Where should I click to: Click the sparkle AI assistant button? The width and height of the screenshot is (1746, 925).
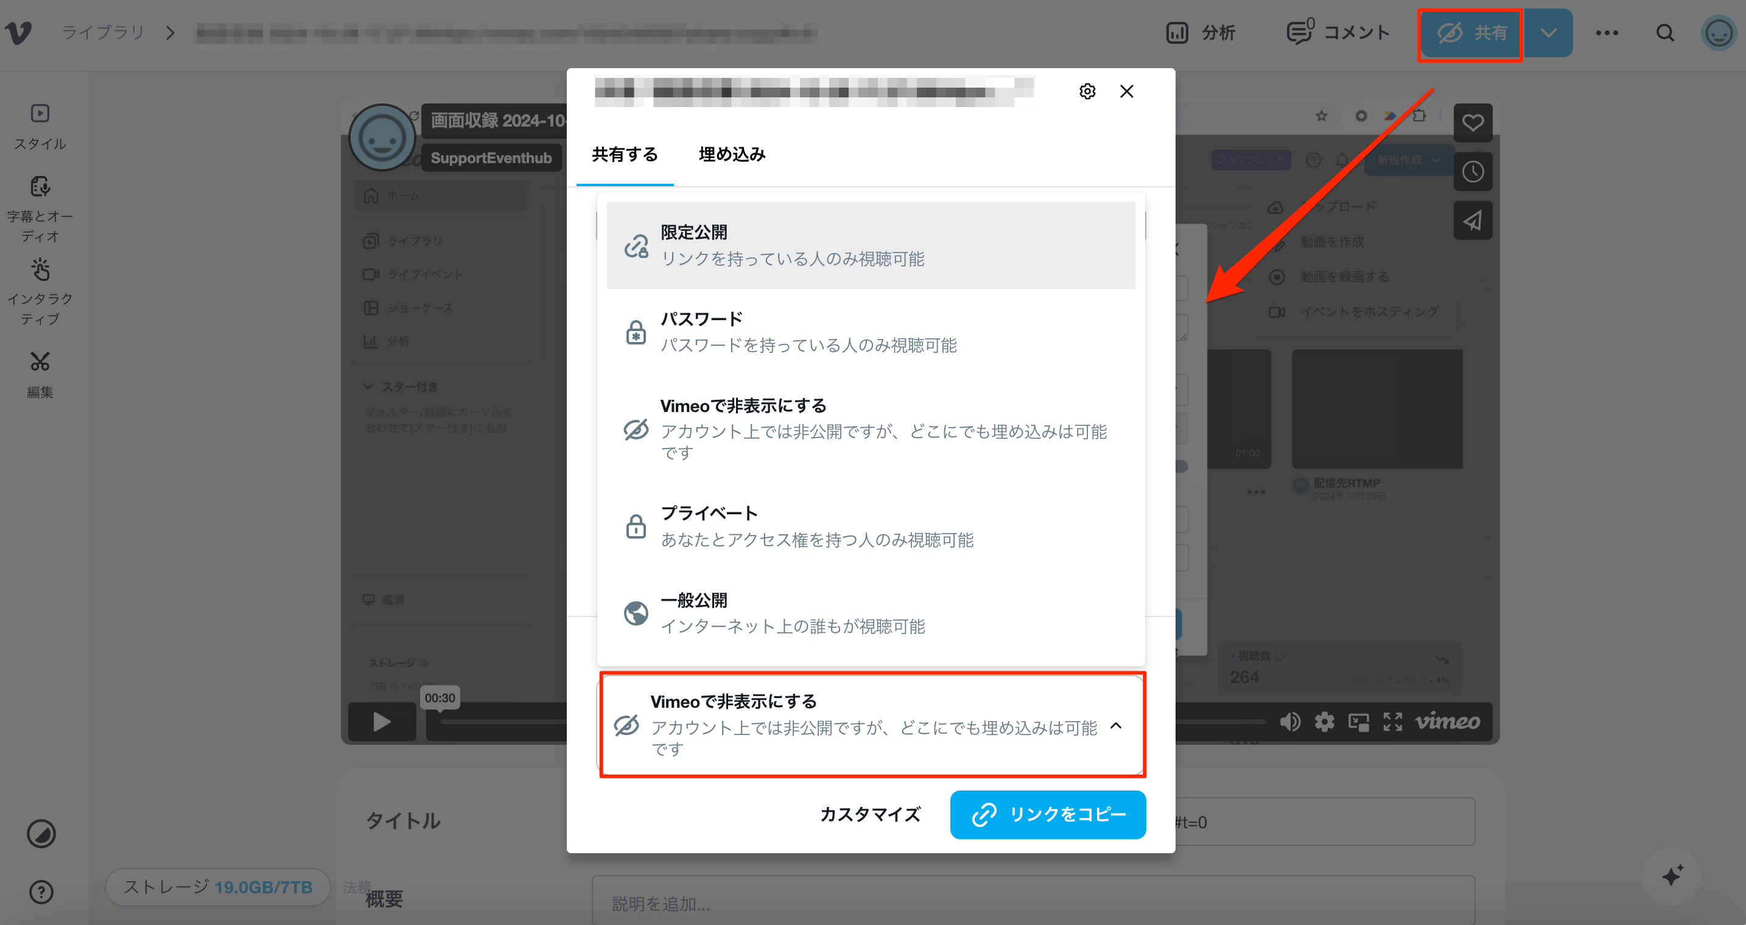coord(1672,876)
